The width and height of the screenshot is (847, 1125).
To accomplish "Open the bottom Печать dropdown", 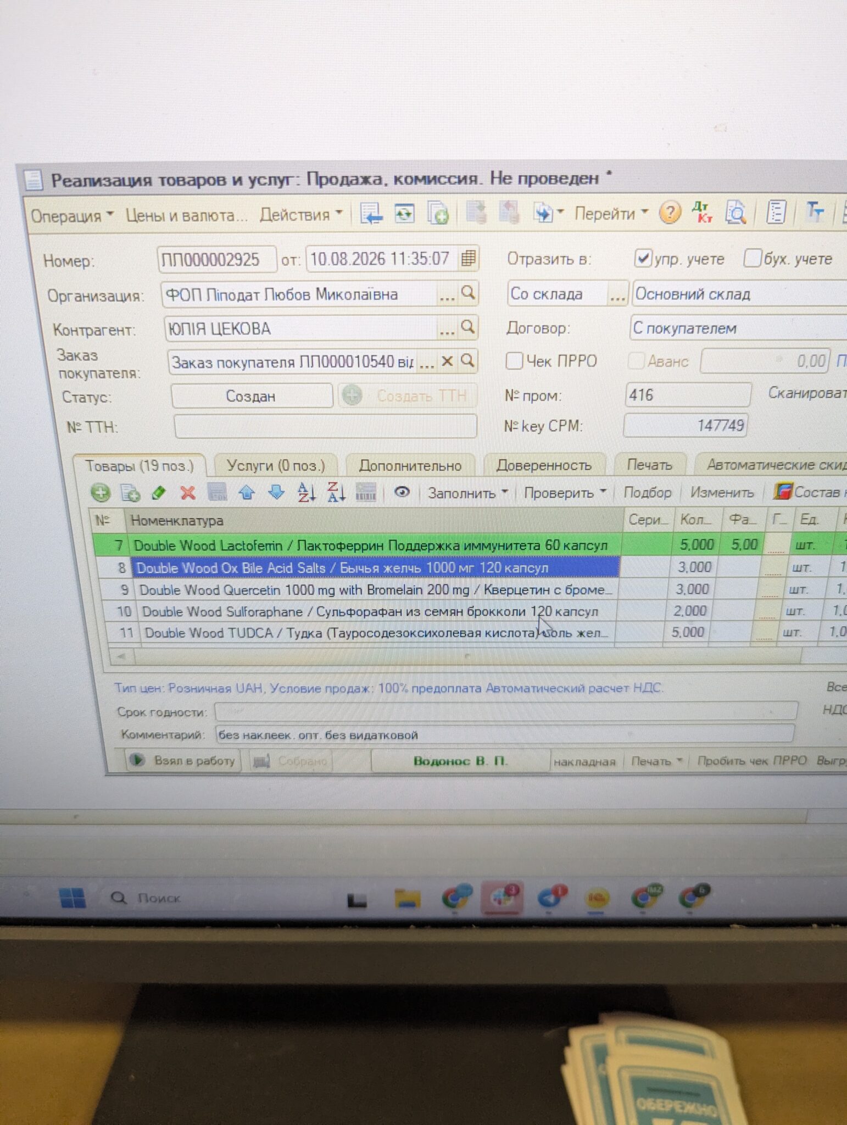I will 656,761.
